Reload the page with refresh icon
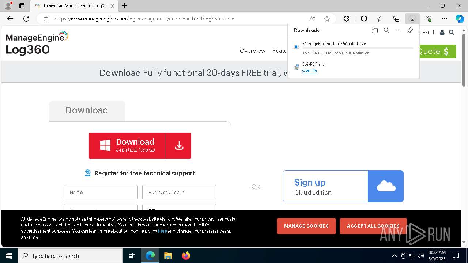The image size is (468, 263). 26,19
